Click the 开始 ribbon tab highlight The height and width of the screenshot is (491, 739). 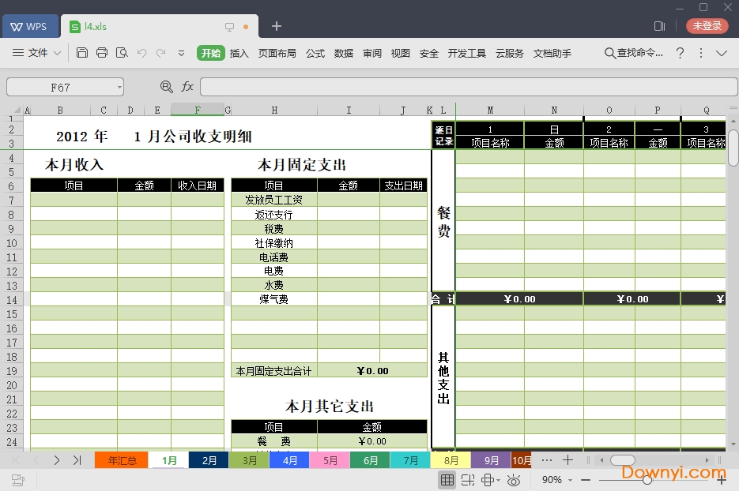tap(209, 53)
